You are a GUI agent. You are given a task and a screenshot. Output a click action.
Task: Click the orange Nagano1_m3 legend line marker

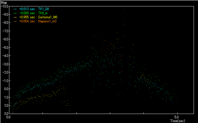point(15,21)
